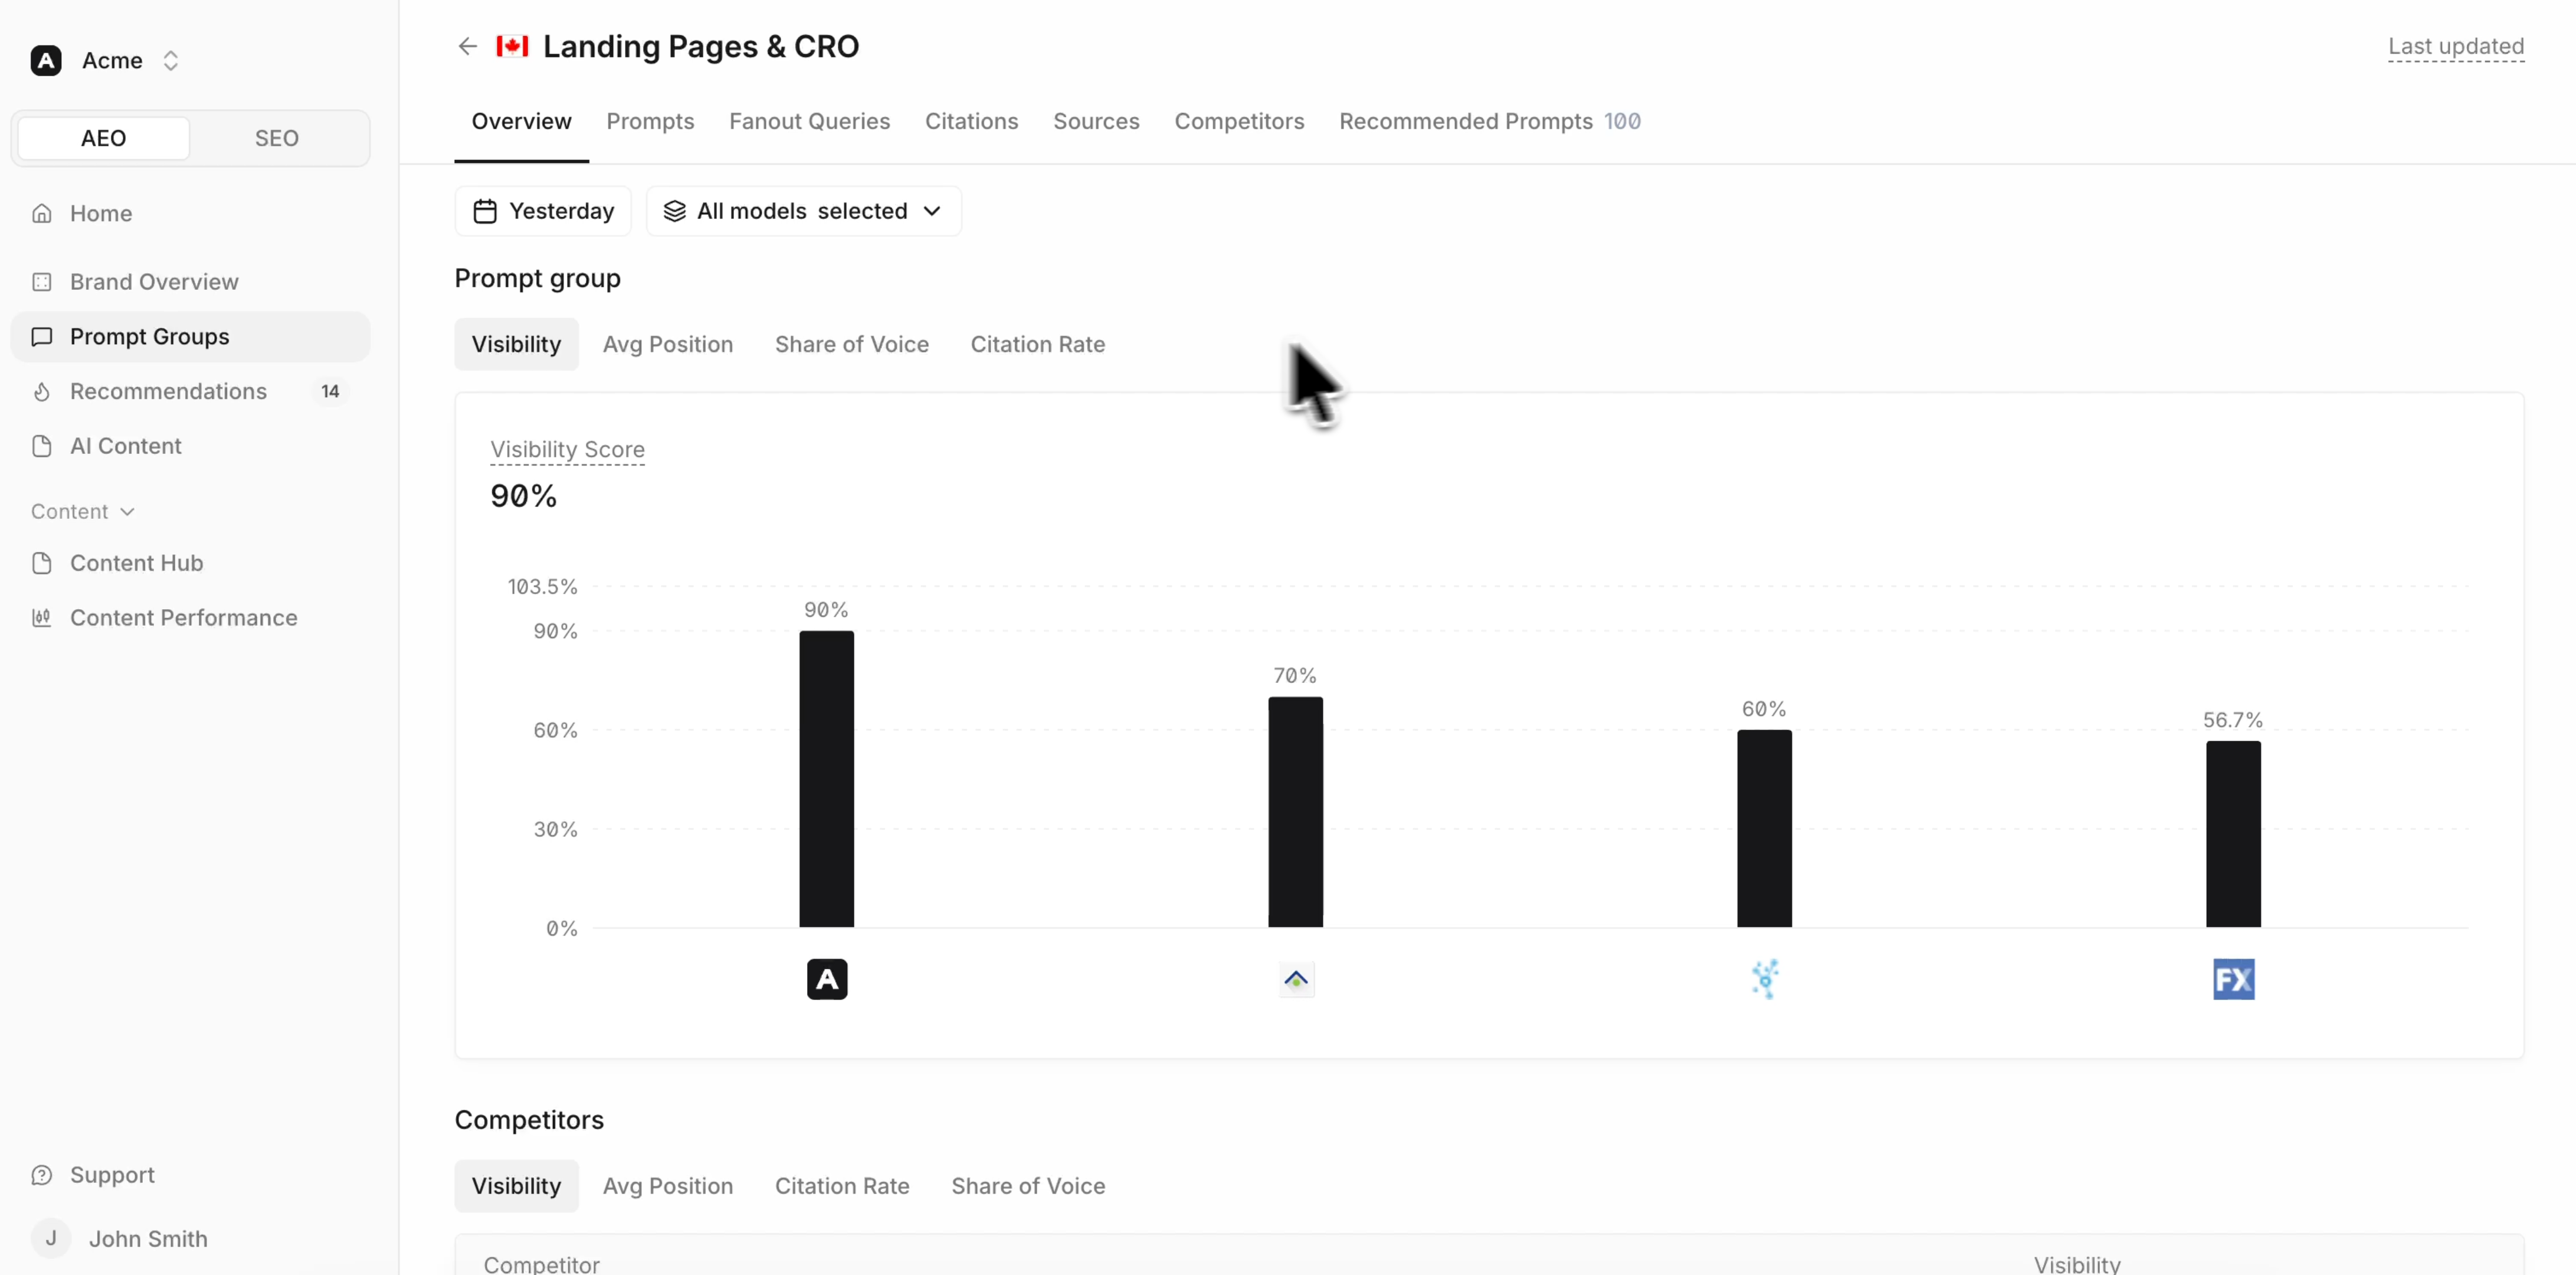Click the Visibility Score label
2576x1275 pixels.
[x=567, y=449]
